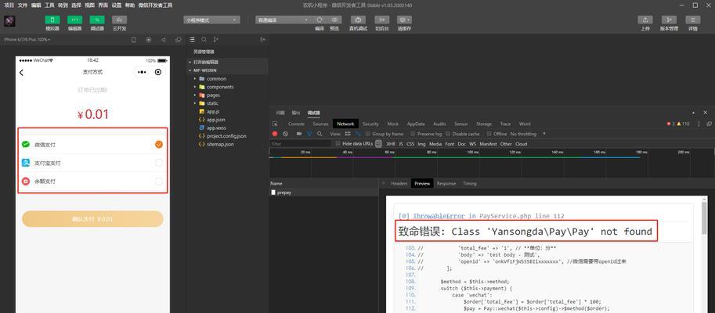715x313 pixels.
Task: Filter network requests by WS
Action: [x=472, y=143]
